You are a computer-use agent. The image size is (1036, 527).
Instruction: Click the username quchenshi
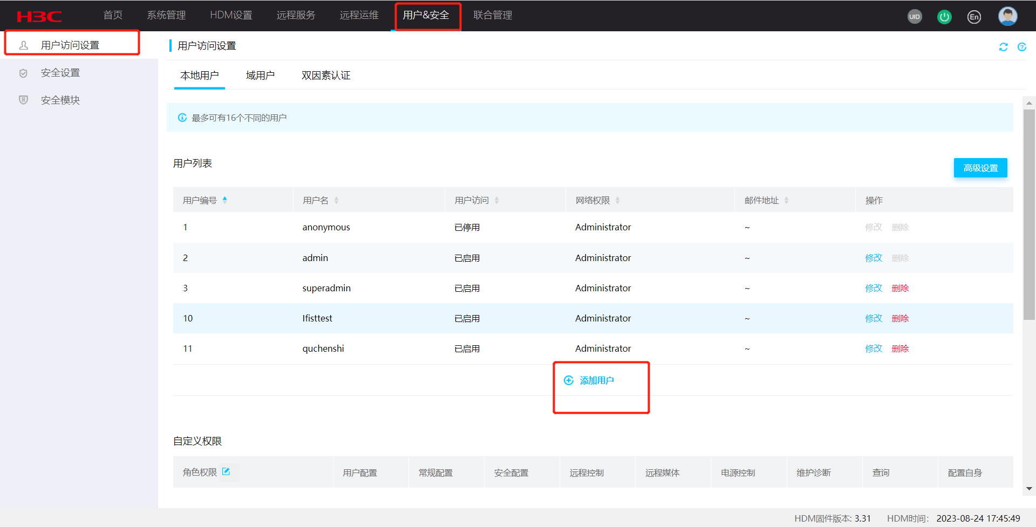pos(323,348)
